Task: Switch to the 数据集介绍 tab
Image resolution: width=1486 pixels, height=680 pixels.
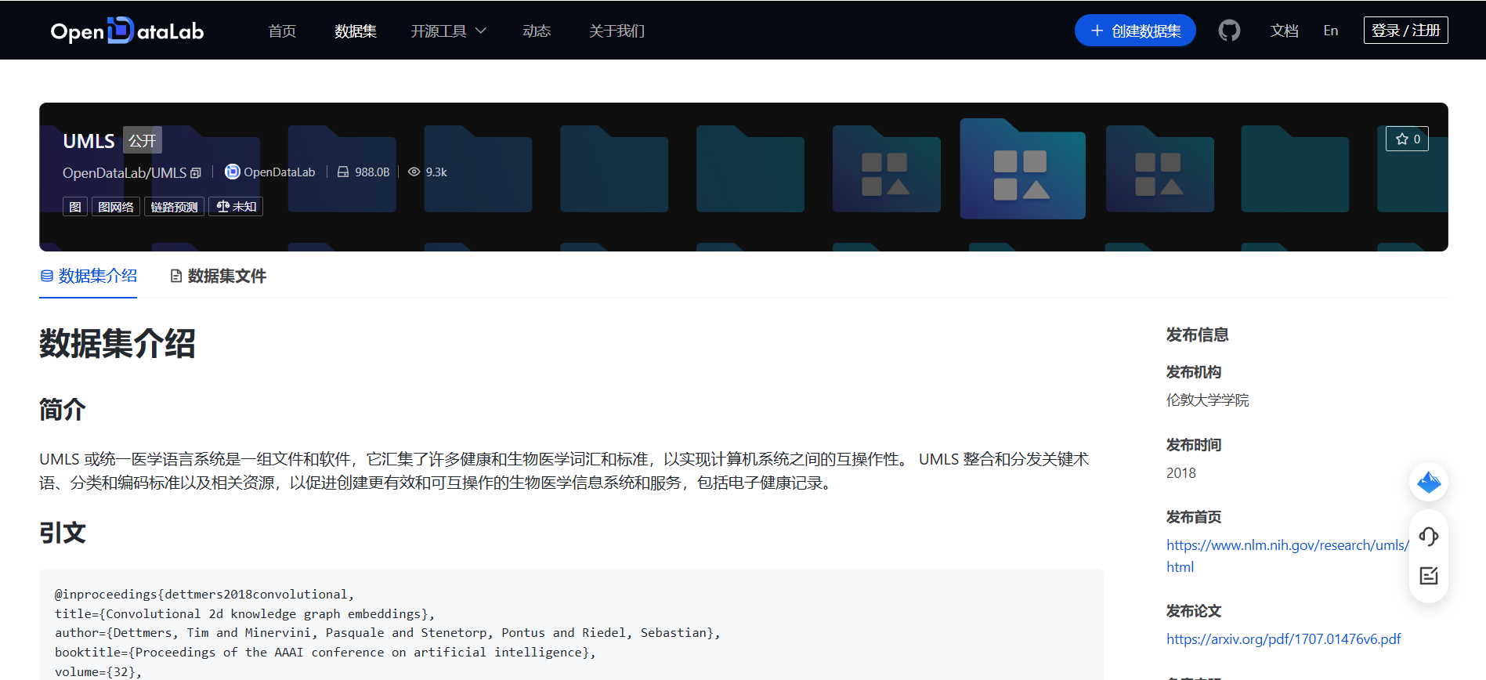Action: 88,276
